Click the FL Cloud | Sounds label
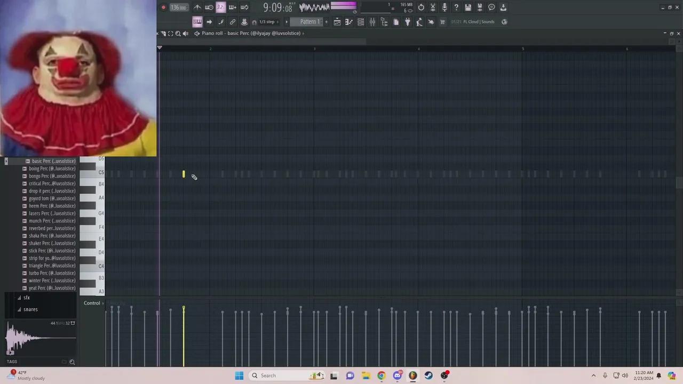 click(x=479, y=22)
